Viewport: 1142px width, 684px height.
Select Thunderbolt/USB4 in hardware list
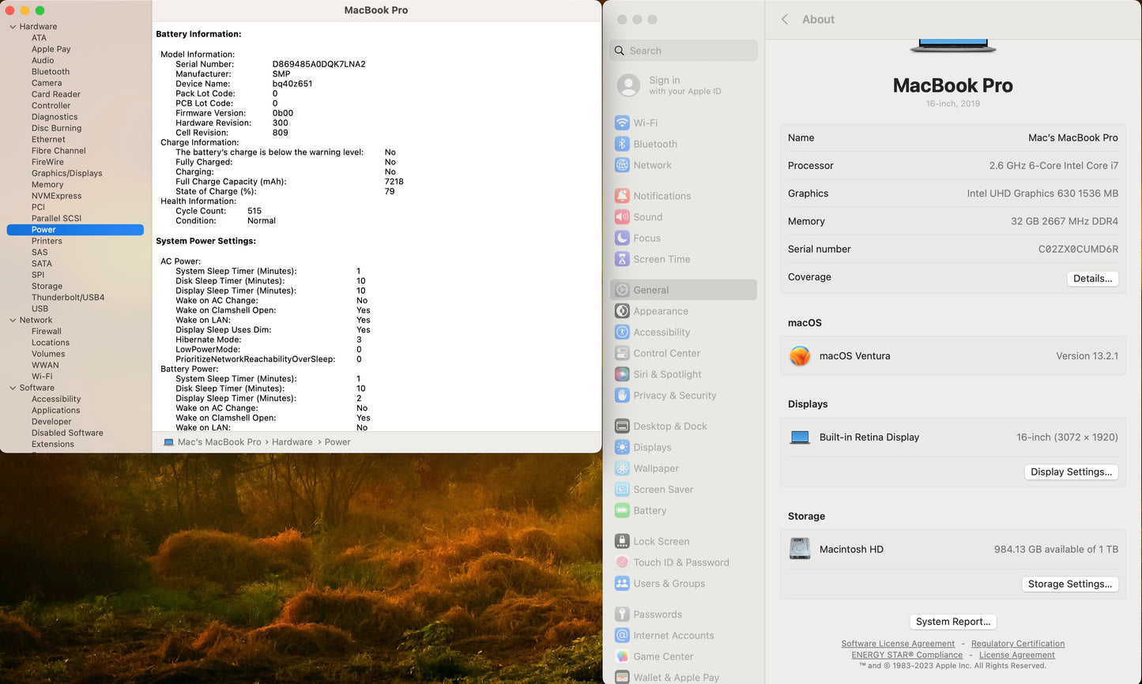tap(68, 298)
